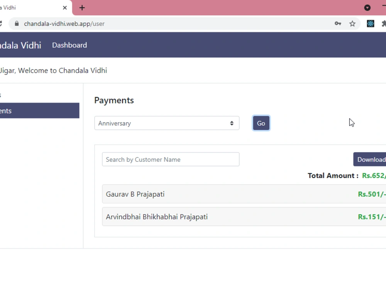
Task: Open a new browser tab
Action: (82, 8)
